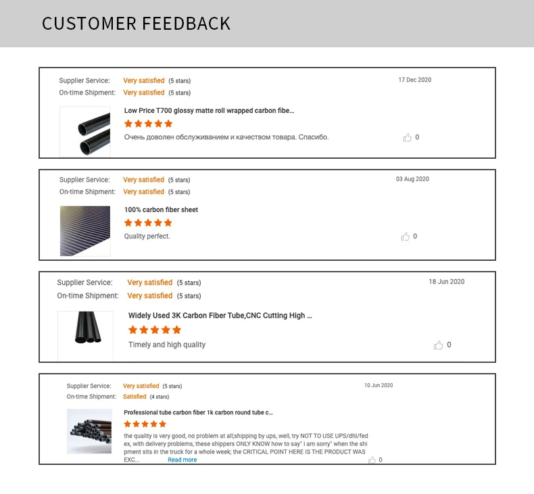Click five-star rating under carbon fiber sheet
534x494 pixels.
tap(148, 223)
